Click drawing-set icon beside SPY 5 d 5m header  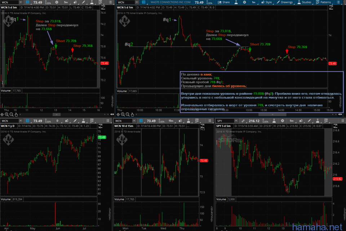pos(335,126)
